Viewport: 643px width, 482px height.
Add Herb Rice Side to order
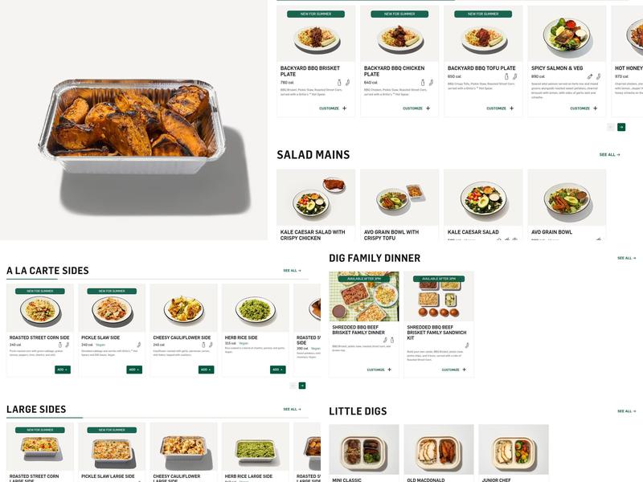click(277, 370)
